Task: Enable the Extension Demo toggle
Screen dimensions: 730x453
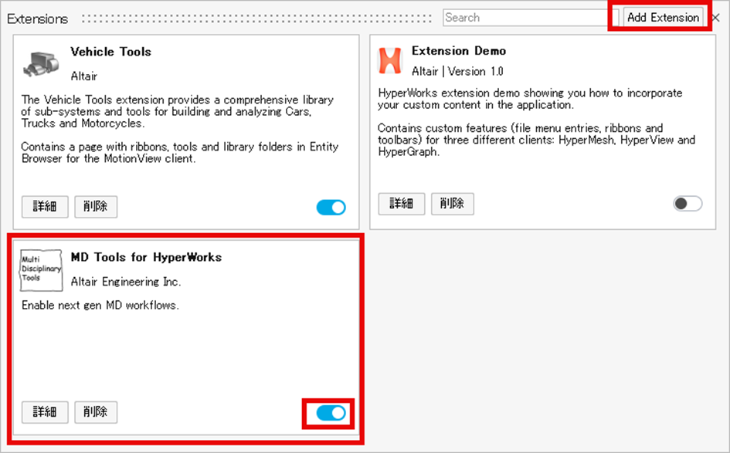Action: (x=688, y=204)
